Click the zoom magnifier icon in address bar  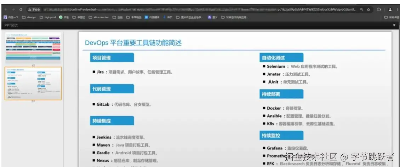pyautogui.click(x=362, y=10)
